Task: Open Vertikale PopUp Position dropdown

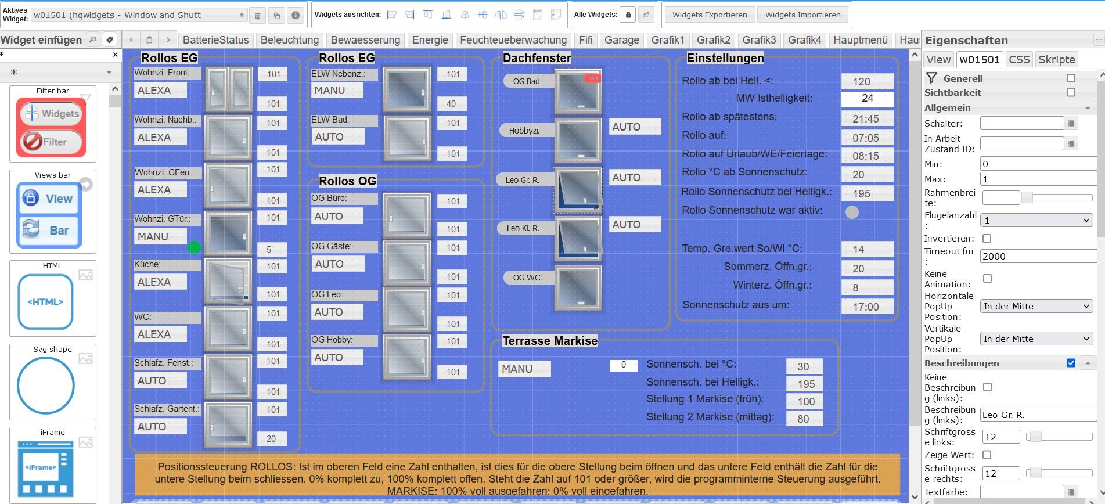Action: 1036,339
